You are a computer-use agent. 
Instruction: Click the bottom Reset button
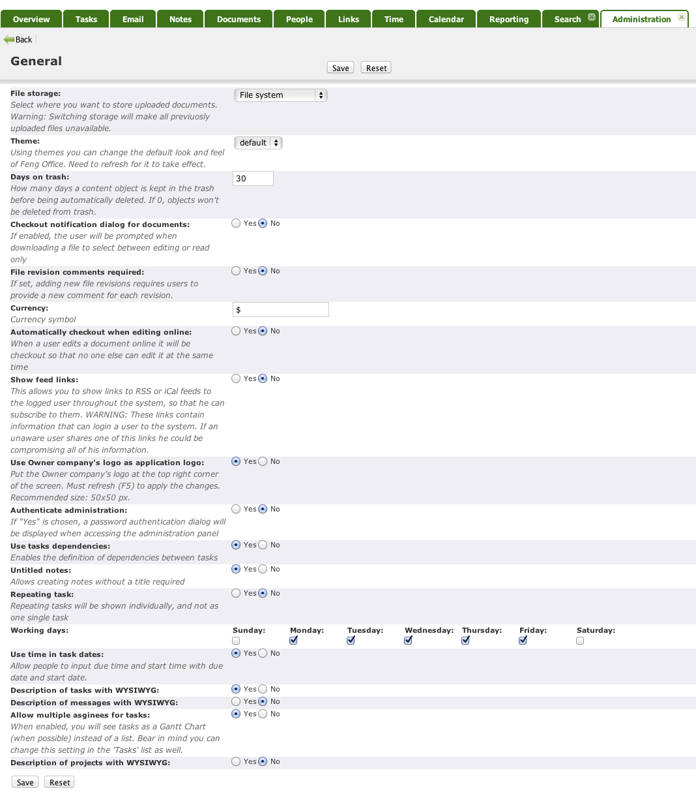pyautogui.click(x=59, y=782)
